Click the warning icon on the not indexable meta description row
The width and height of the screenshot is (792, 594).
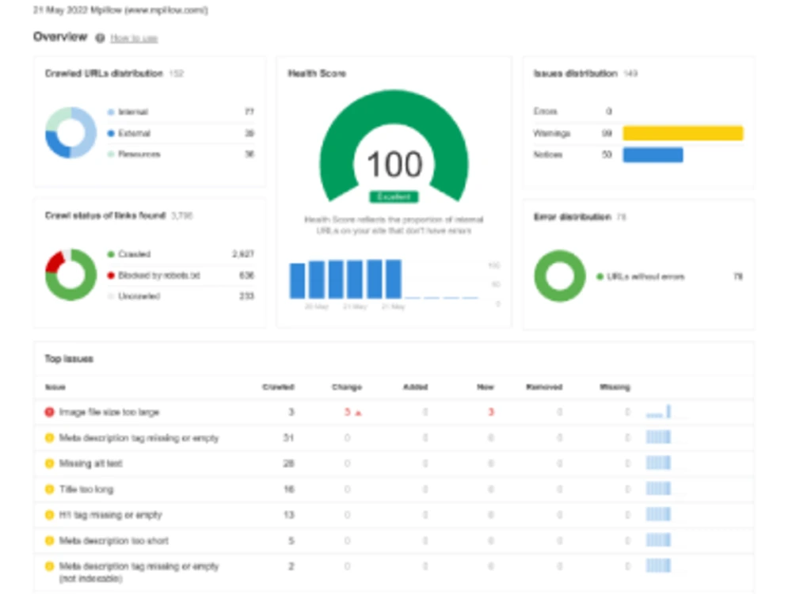click(x=49, y=566)
